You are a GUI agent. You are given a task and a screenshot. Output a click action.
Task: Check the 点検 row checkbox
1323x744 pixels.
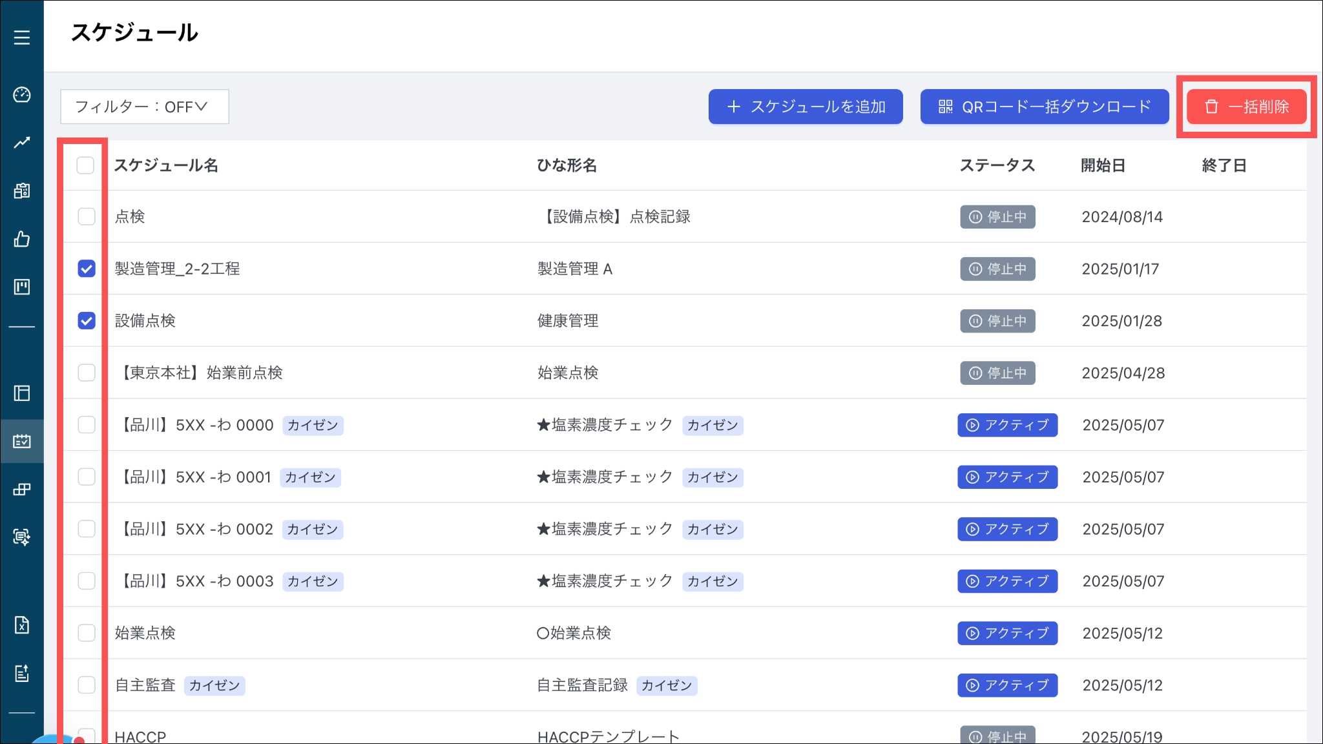[87, 216]
